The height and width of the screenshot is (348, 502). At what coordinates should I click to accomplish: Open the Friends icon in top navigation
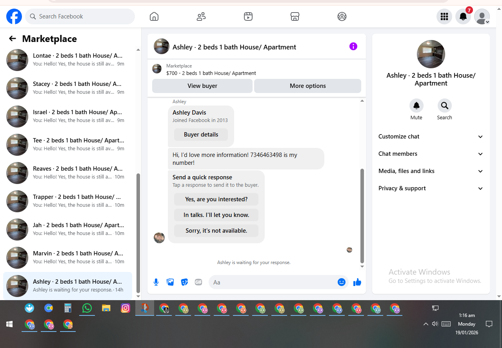(201, 16)
